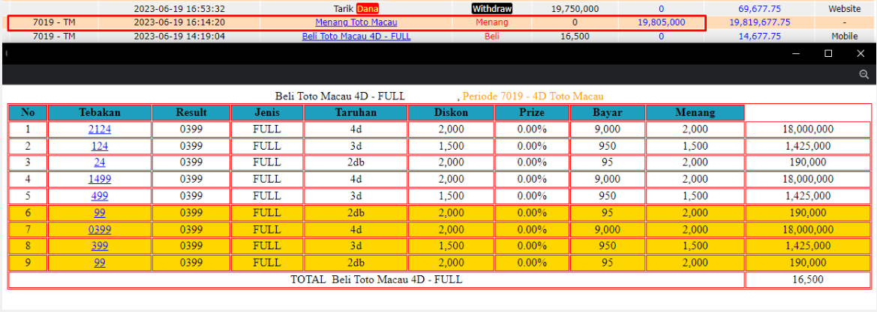Screen dimensions: 877x312
Task: Click the red Menang status text
Action: pyautogui.click(x=492, y=22)
